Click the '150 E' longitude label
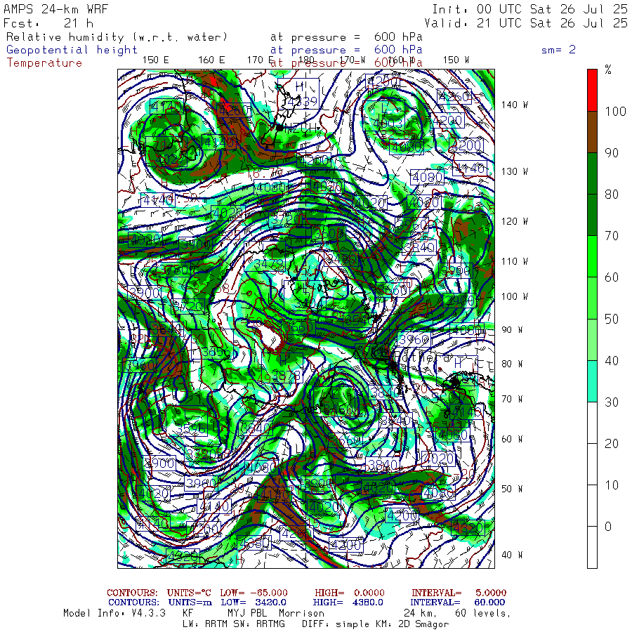Screen dimensions: 632x632 tap(156, 60)
